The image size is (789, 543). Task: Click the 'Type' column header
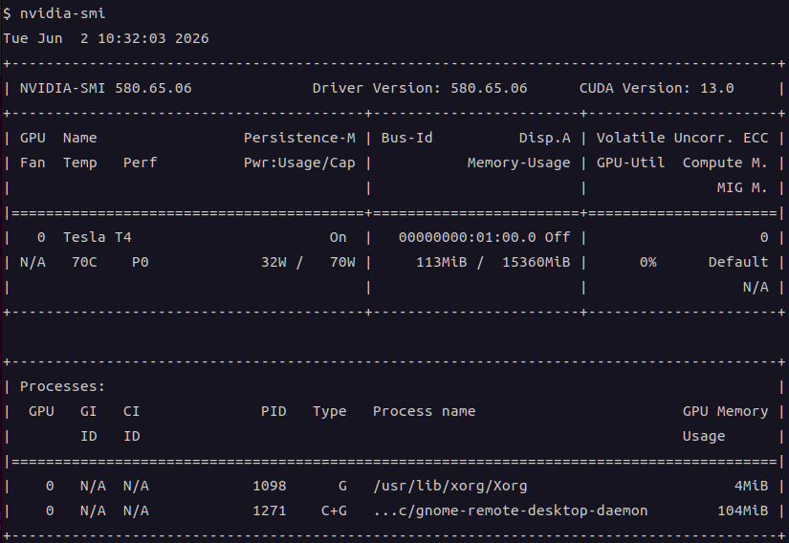click(330, 412)
